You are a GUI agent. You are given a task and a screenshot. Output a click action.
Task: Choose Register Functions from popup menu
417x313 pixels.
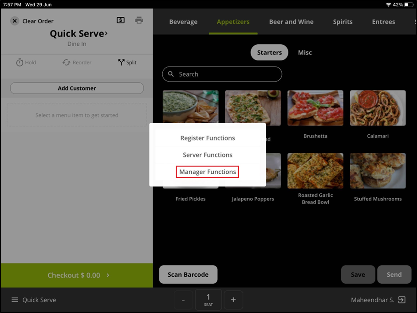click(x=208, y=138)
